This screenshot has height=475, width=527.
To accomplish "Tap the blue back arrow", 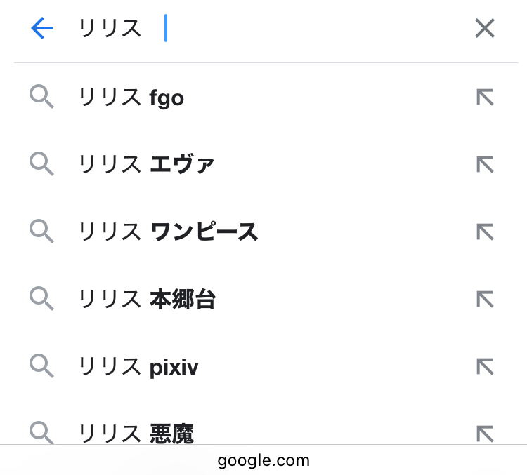I will coord(42,29).
